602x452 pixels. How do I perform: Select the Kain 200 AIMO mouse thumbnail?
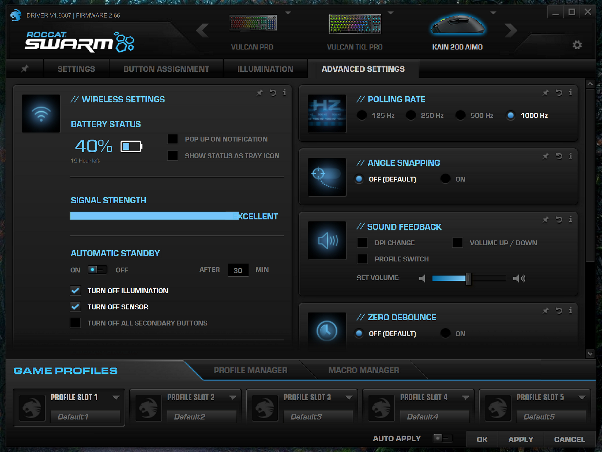click(x=458, y=24)
